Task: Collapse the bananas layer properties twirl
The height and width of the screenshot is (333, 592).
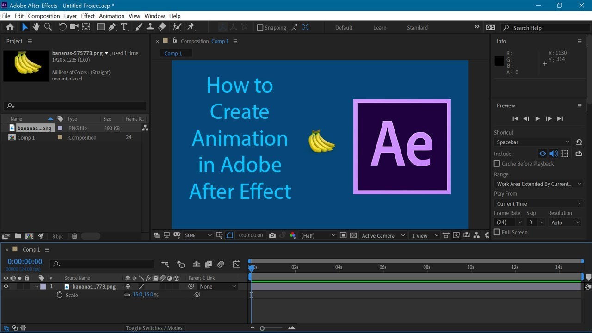Action: (x=37, y=287)
